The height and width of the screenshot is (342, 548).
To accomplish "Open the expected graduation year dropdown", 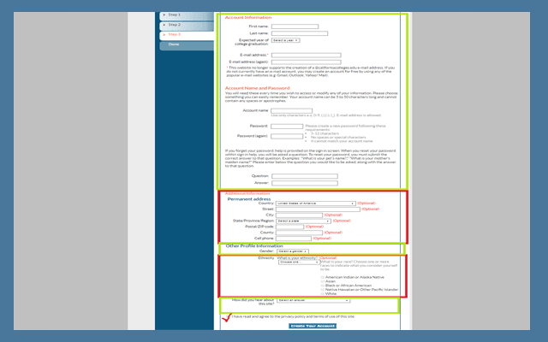I will pyautogui.click(x=285, y=40).
